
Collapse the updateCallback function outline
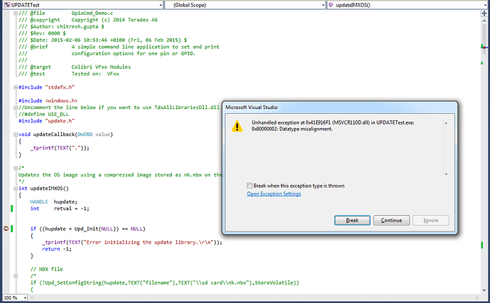[x=16, y=135]
